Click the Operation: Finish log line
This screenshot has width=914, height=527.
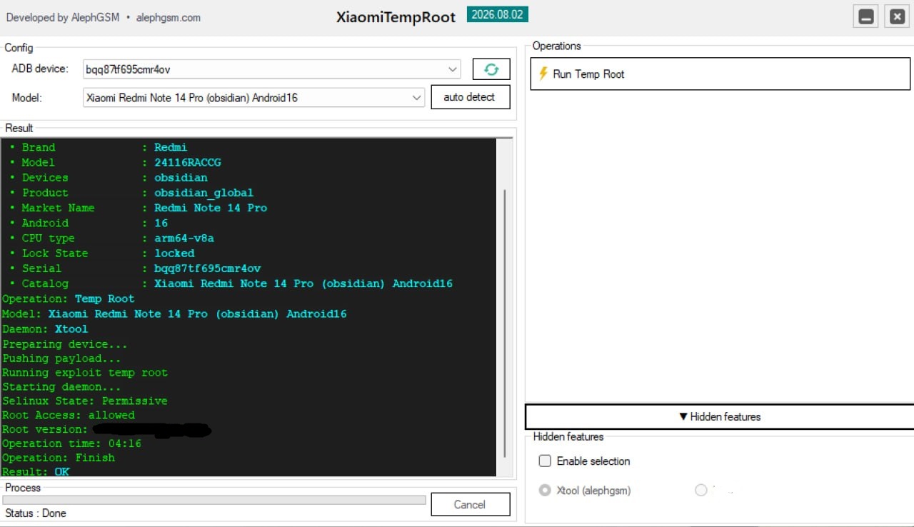pyautogui.click(x=59, y=458)
